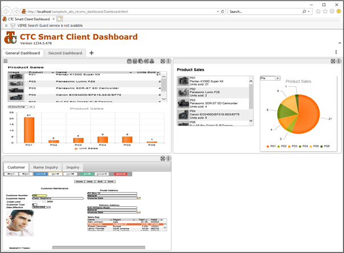Click the Change button in customer toolbar
The height and width of the screenshot is (253, 344).
coord(102,174)
